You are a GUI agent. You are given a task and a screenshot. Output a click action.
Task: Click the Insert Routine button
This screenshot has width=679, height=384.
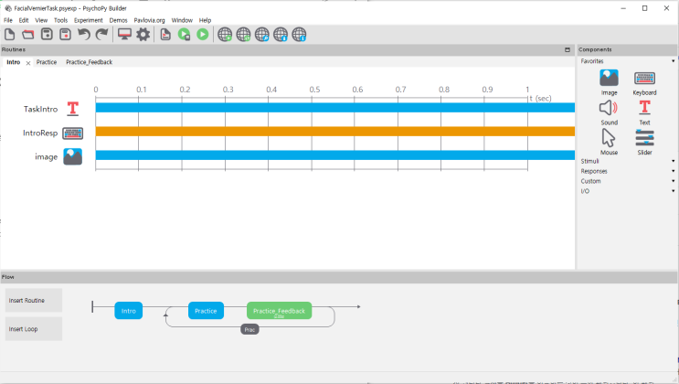click(x=34, y=301)
